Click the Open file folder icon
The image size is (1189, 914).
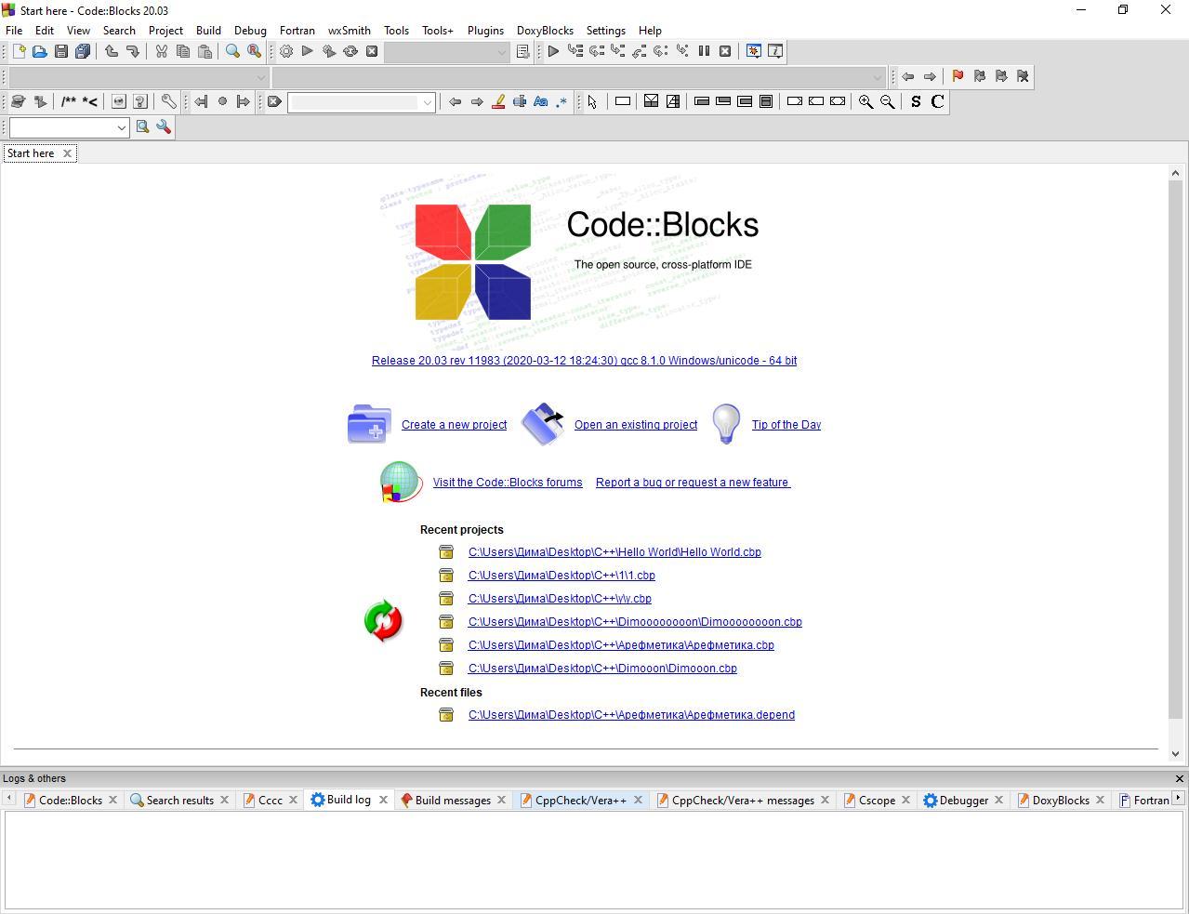point(40,52)
